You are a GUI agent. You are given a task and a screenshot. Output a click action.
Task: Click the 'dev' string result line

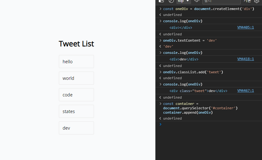169,46
